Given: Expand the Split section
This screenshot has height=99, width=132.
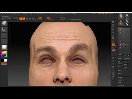Looking at the screenshot, I should 119,69.
